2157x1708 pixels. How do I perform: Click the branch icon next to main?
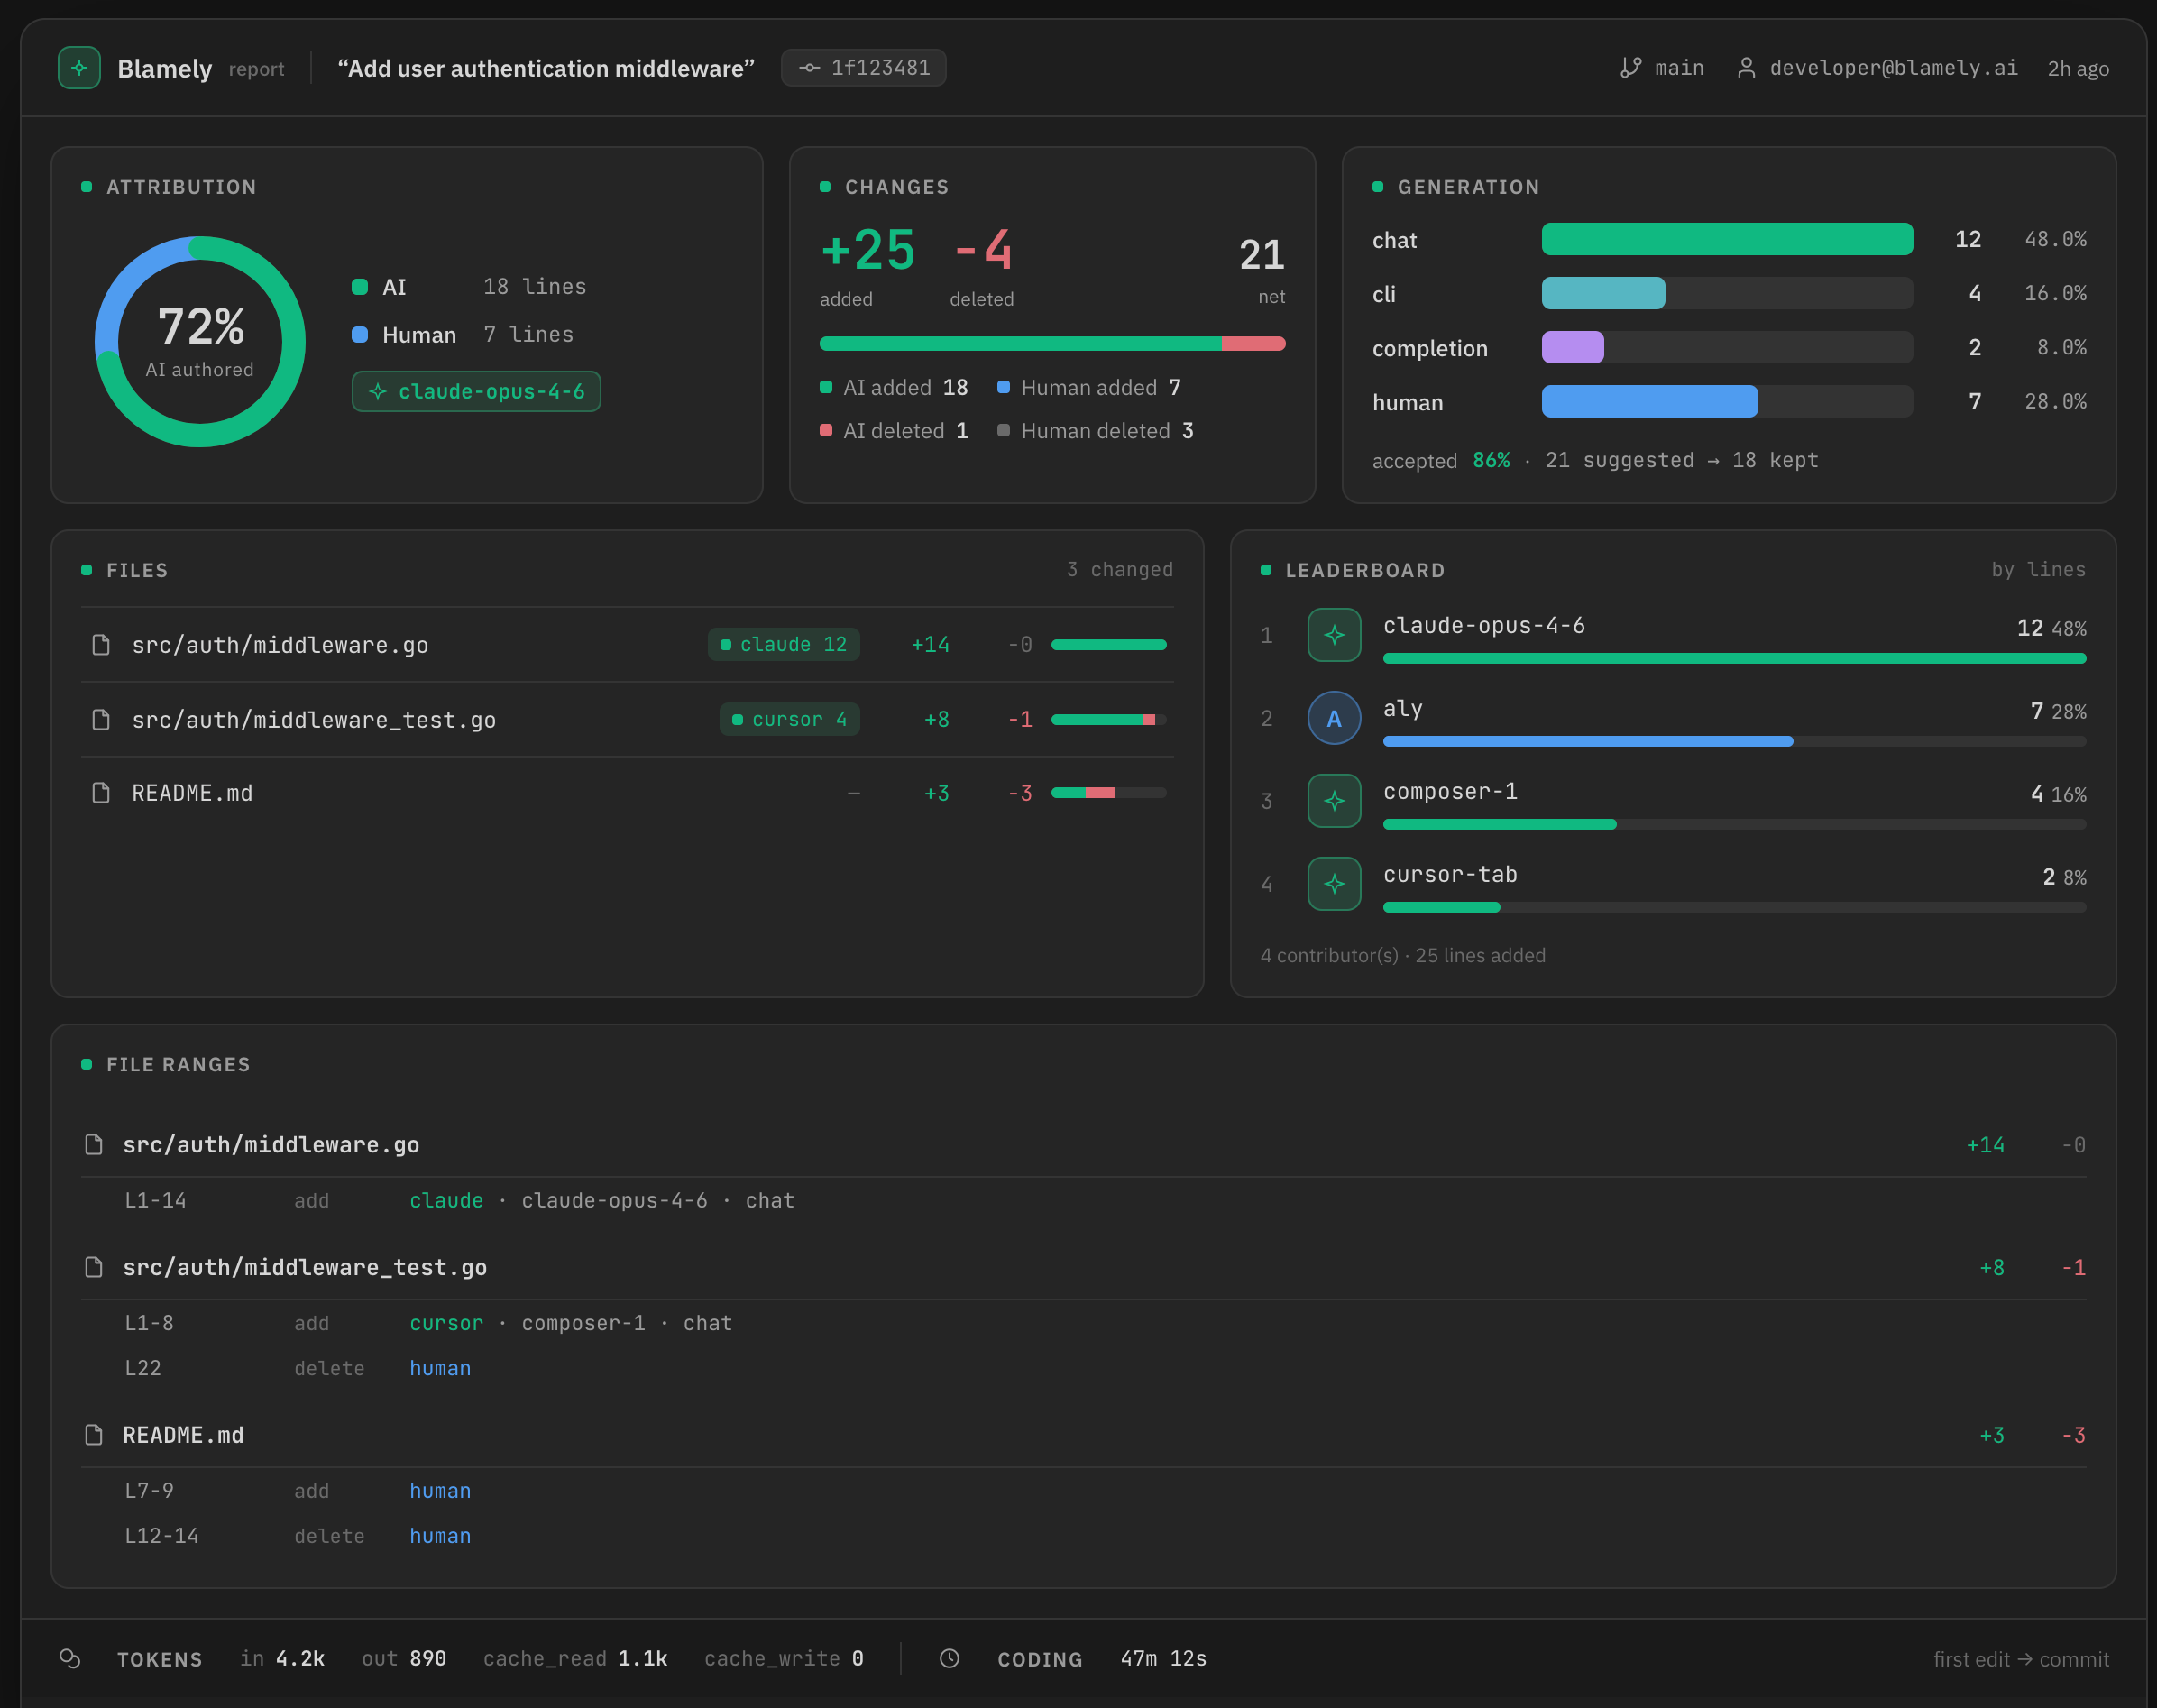pyautogui.click(x=1631, y=68)
